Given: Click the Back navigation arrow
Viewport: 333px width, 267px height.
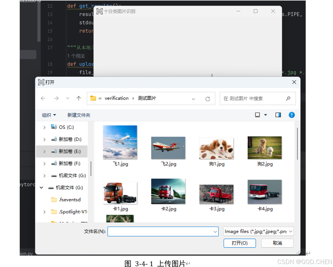Looking at the screenshot, I should click(43, 98).
